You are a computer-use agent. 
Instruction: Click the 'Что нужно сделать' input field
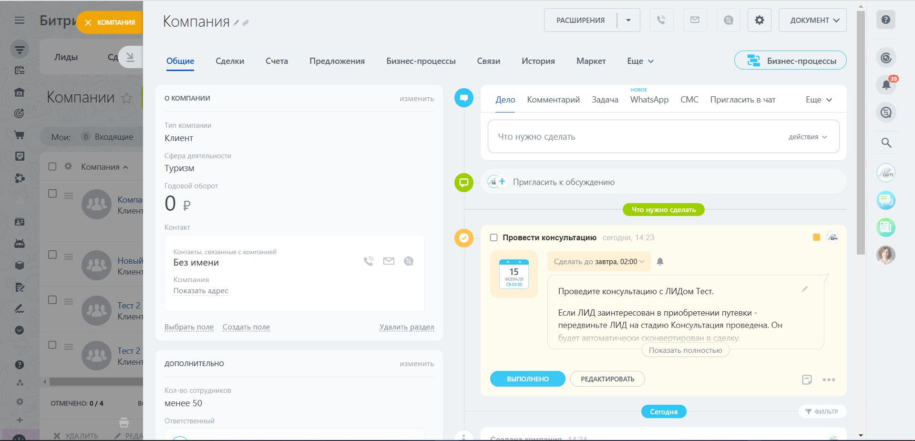click(634, 137)
